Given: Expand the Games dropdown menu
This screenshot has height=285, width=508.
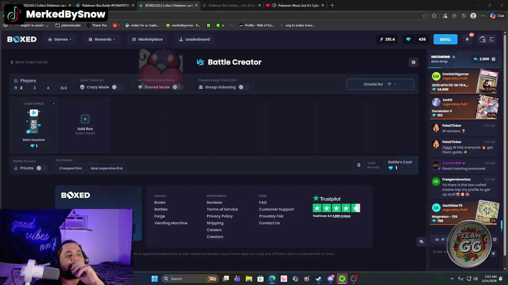Looking at the screenshot, I should click(x=60, y=39).
